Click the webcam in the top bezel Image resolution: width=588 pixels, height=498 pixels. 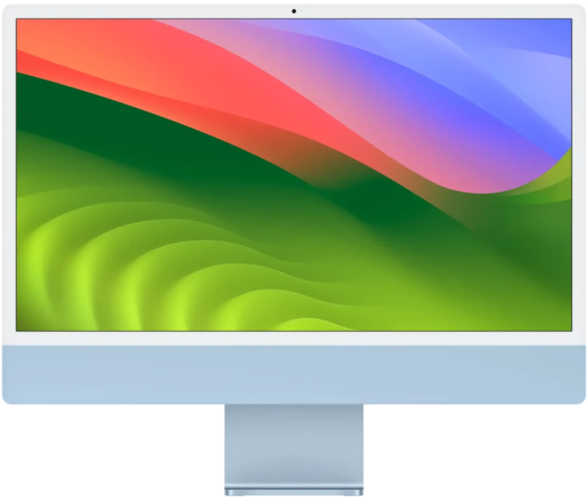coord(293,10)
